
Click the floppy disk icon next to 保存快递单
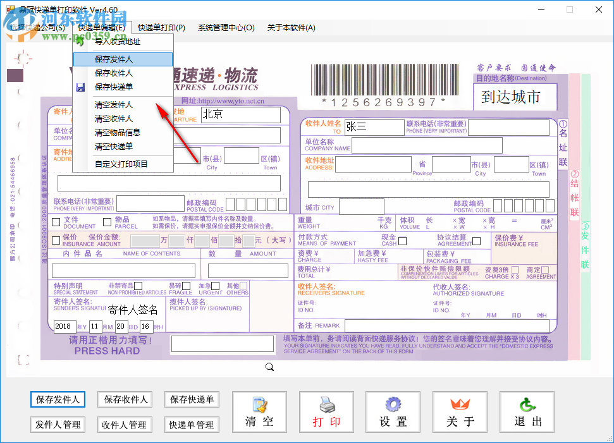pos(81,88)
